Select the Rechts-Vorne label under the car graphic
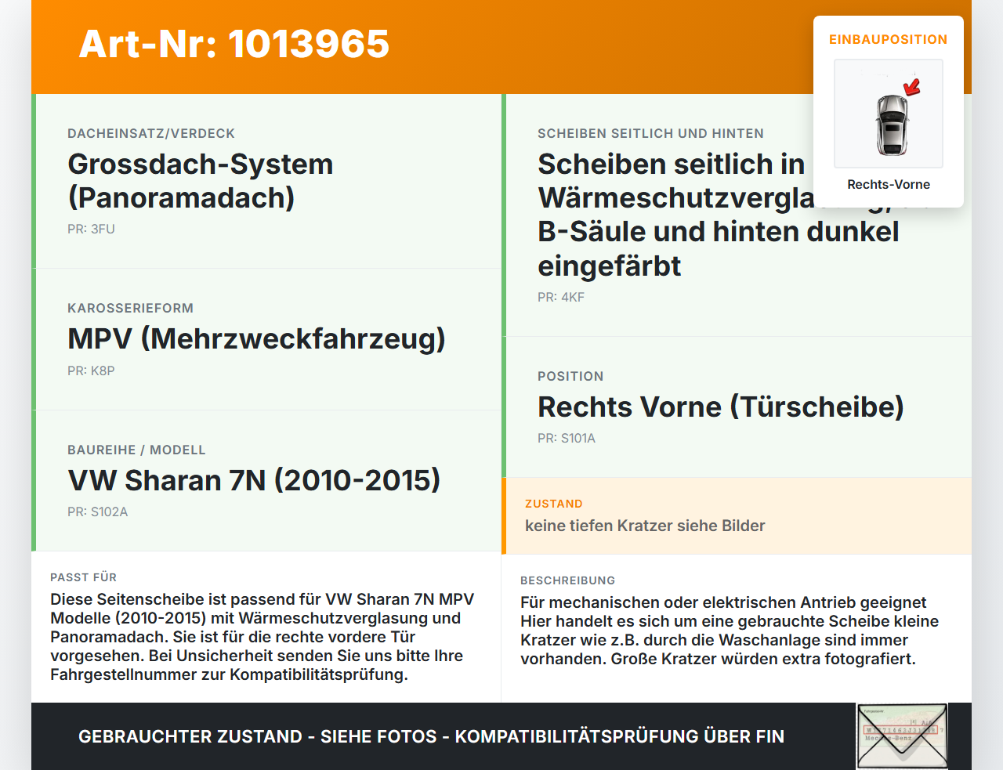This screenshot has height=770, width=1003. (889, 184)
